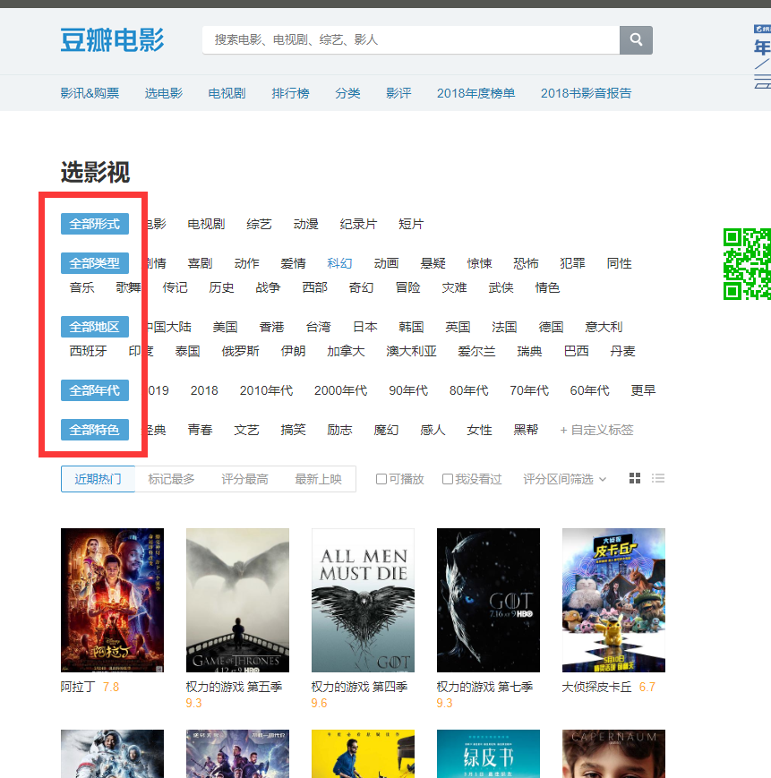Screen dimensions: 771x778
Task: Choose the 科幻 genre tag
Action: (340, 263)
